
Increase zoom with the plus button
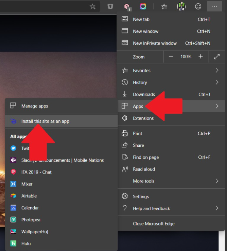pos(200,57)
